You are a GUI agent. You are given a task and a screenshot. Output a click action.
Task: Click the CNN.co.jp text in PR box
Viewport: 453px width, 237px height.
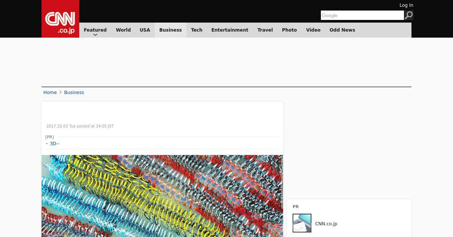(x=326, y=224)
